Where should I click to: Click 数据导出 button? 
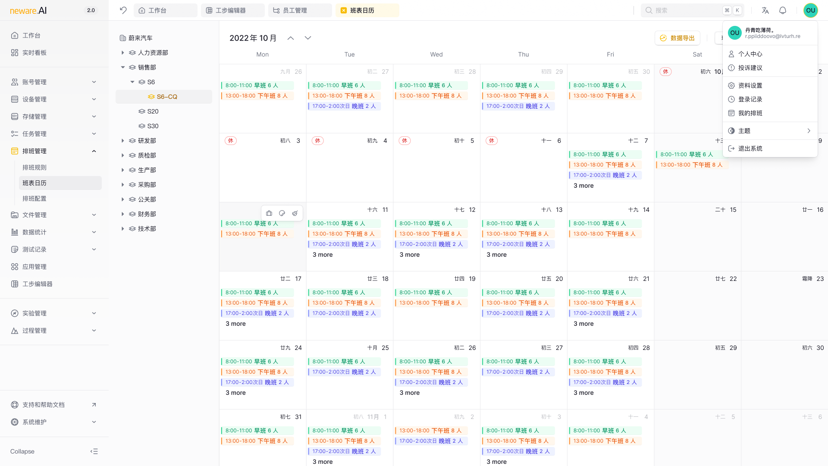coord(677,38)
